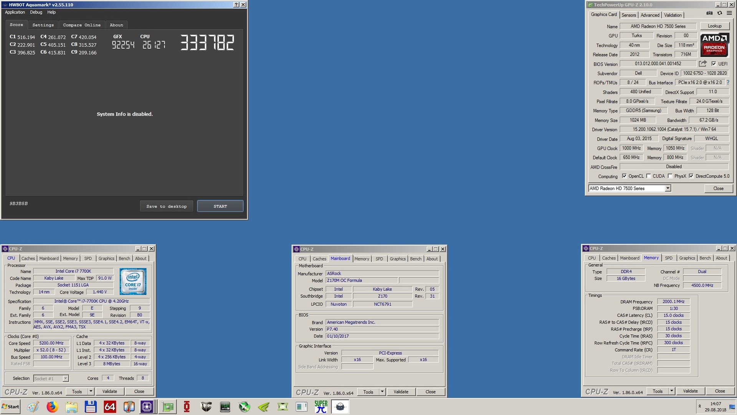Open Bench tab in CPU-Z Memory window

[705, 258]
